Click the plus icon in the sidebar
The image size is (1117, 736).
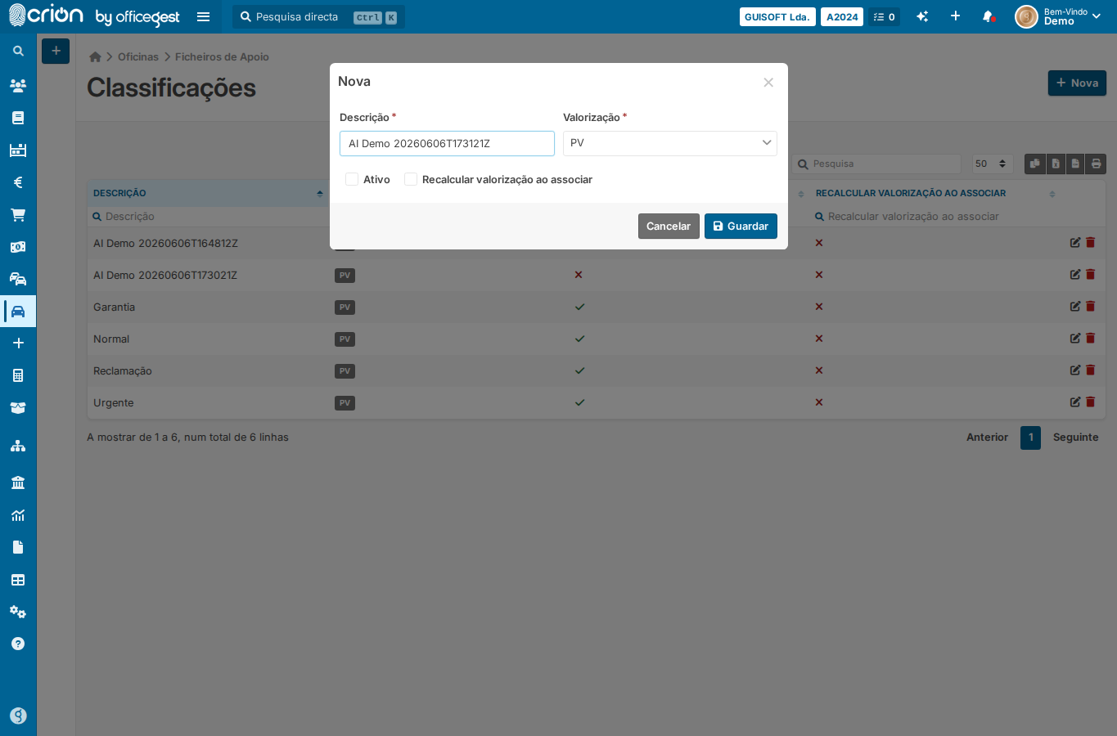18,343
